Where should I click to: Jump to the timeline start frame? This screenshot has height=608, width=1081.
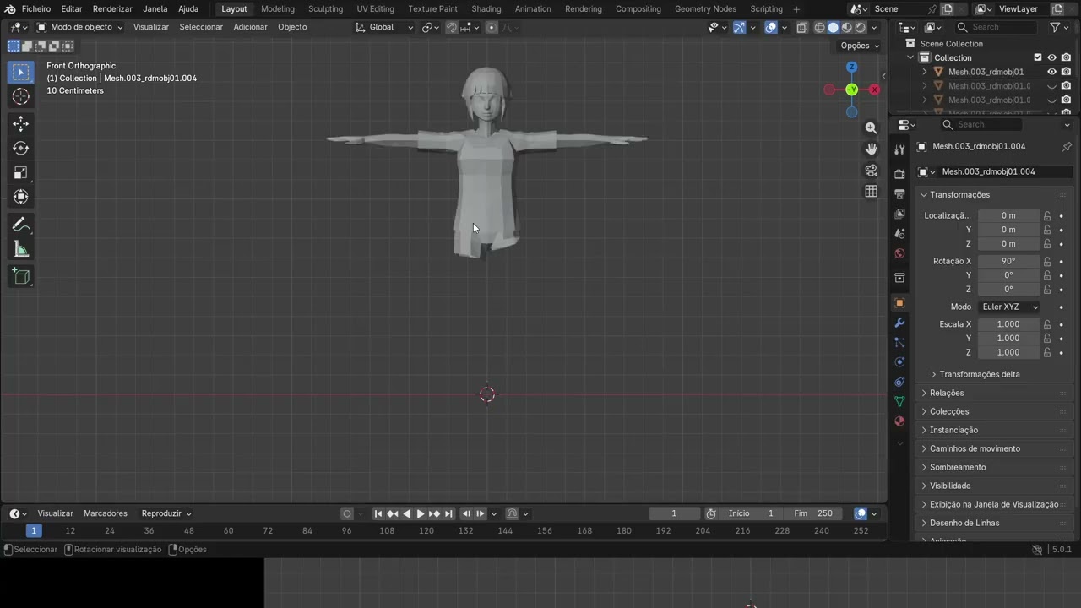pyautogui.click(x=378, y=513)
